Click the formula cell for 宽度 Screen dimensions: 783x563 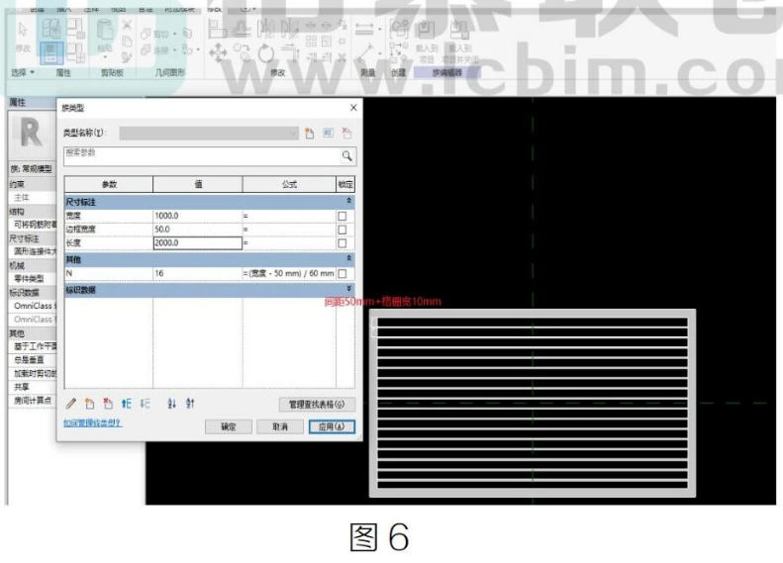tap(289, 216)
